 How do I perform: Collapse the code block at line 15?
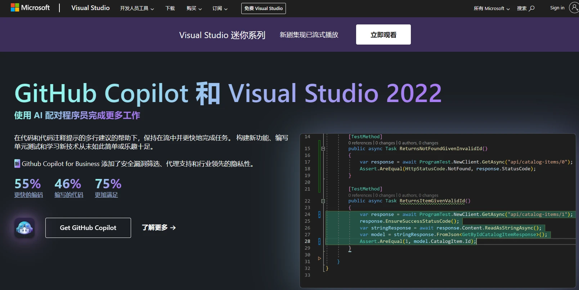click(323, 148)
